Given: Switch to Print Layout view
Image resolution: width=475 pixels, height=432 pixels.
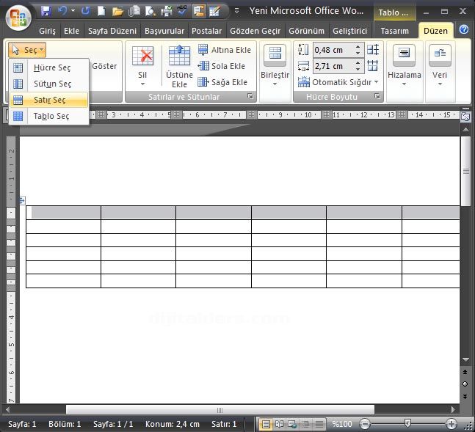Looking at the screenshot, I should (266, 424).
